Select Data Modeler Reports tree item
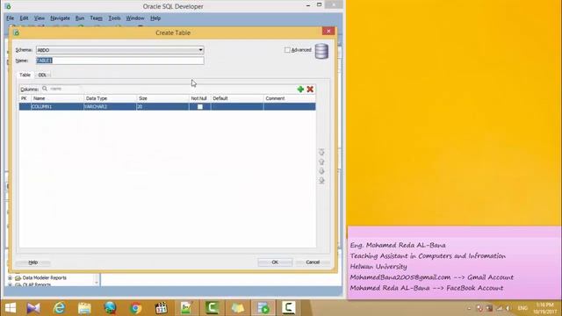 pyautogui.click(x=45, y=277)
